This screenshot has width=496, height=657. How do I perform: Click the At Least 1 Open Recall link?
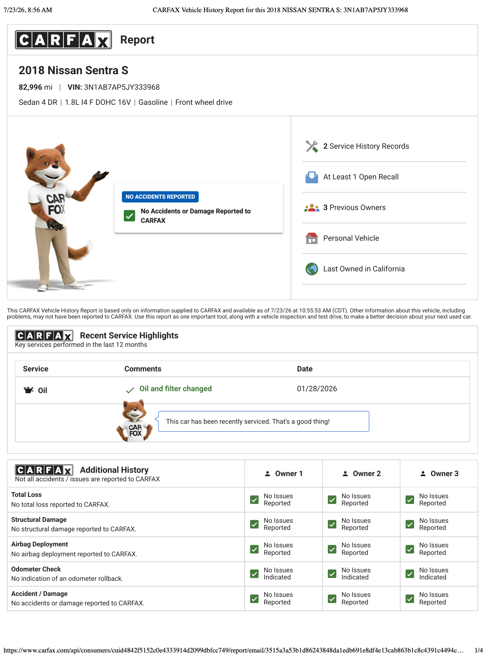(361, 177)
